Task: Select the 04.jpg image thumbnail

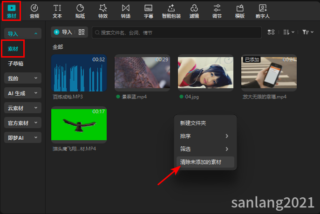Action: tap(205, 73)
